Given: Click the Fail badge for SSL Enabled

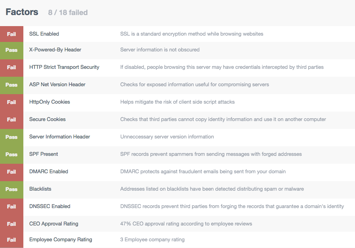Looking at the screenshot, I should click(11, 34).
